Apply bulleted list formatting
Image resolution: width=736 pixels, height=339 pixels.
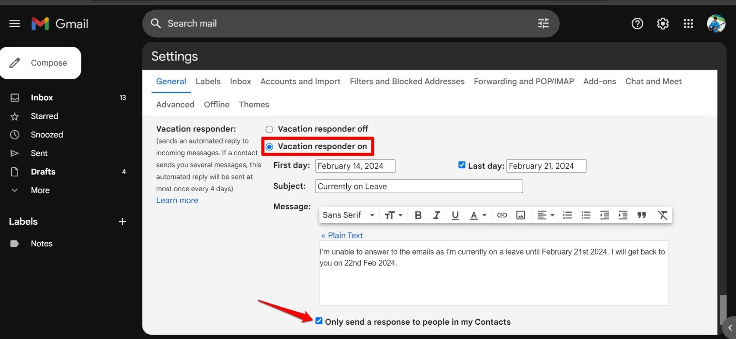pyautogui.click(x=586, y=215)
